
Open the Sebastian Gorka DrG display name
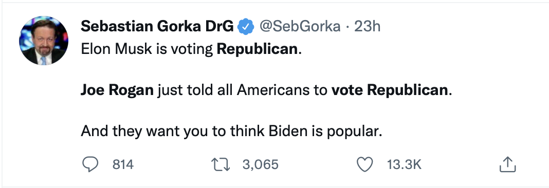click(x=157, y=26)
